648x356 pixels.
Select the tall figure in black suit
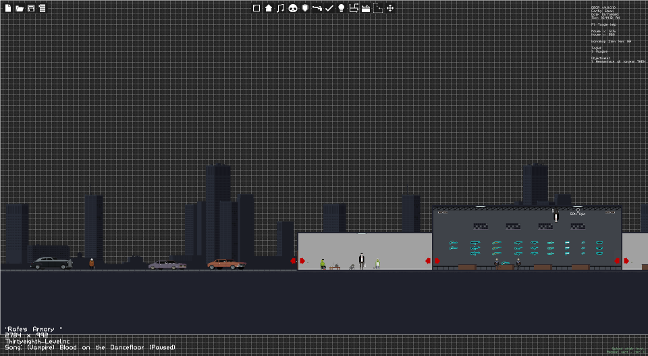pyautogui.click(x=362, y=261)
